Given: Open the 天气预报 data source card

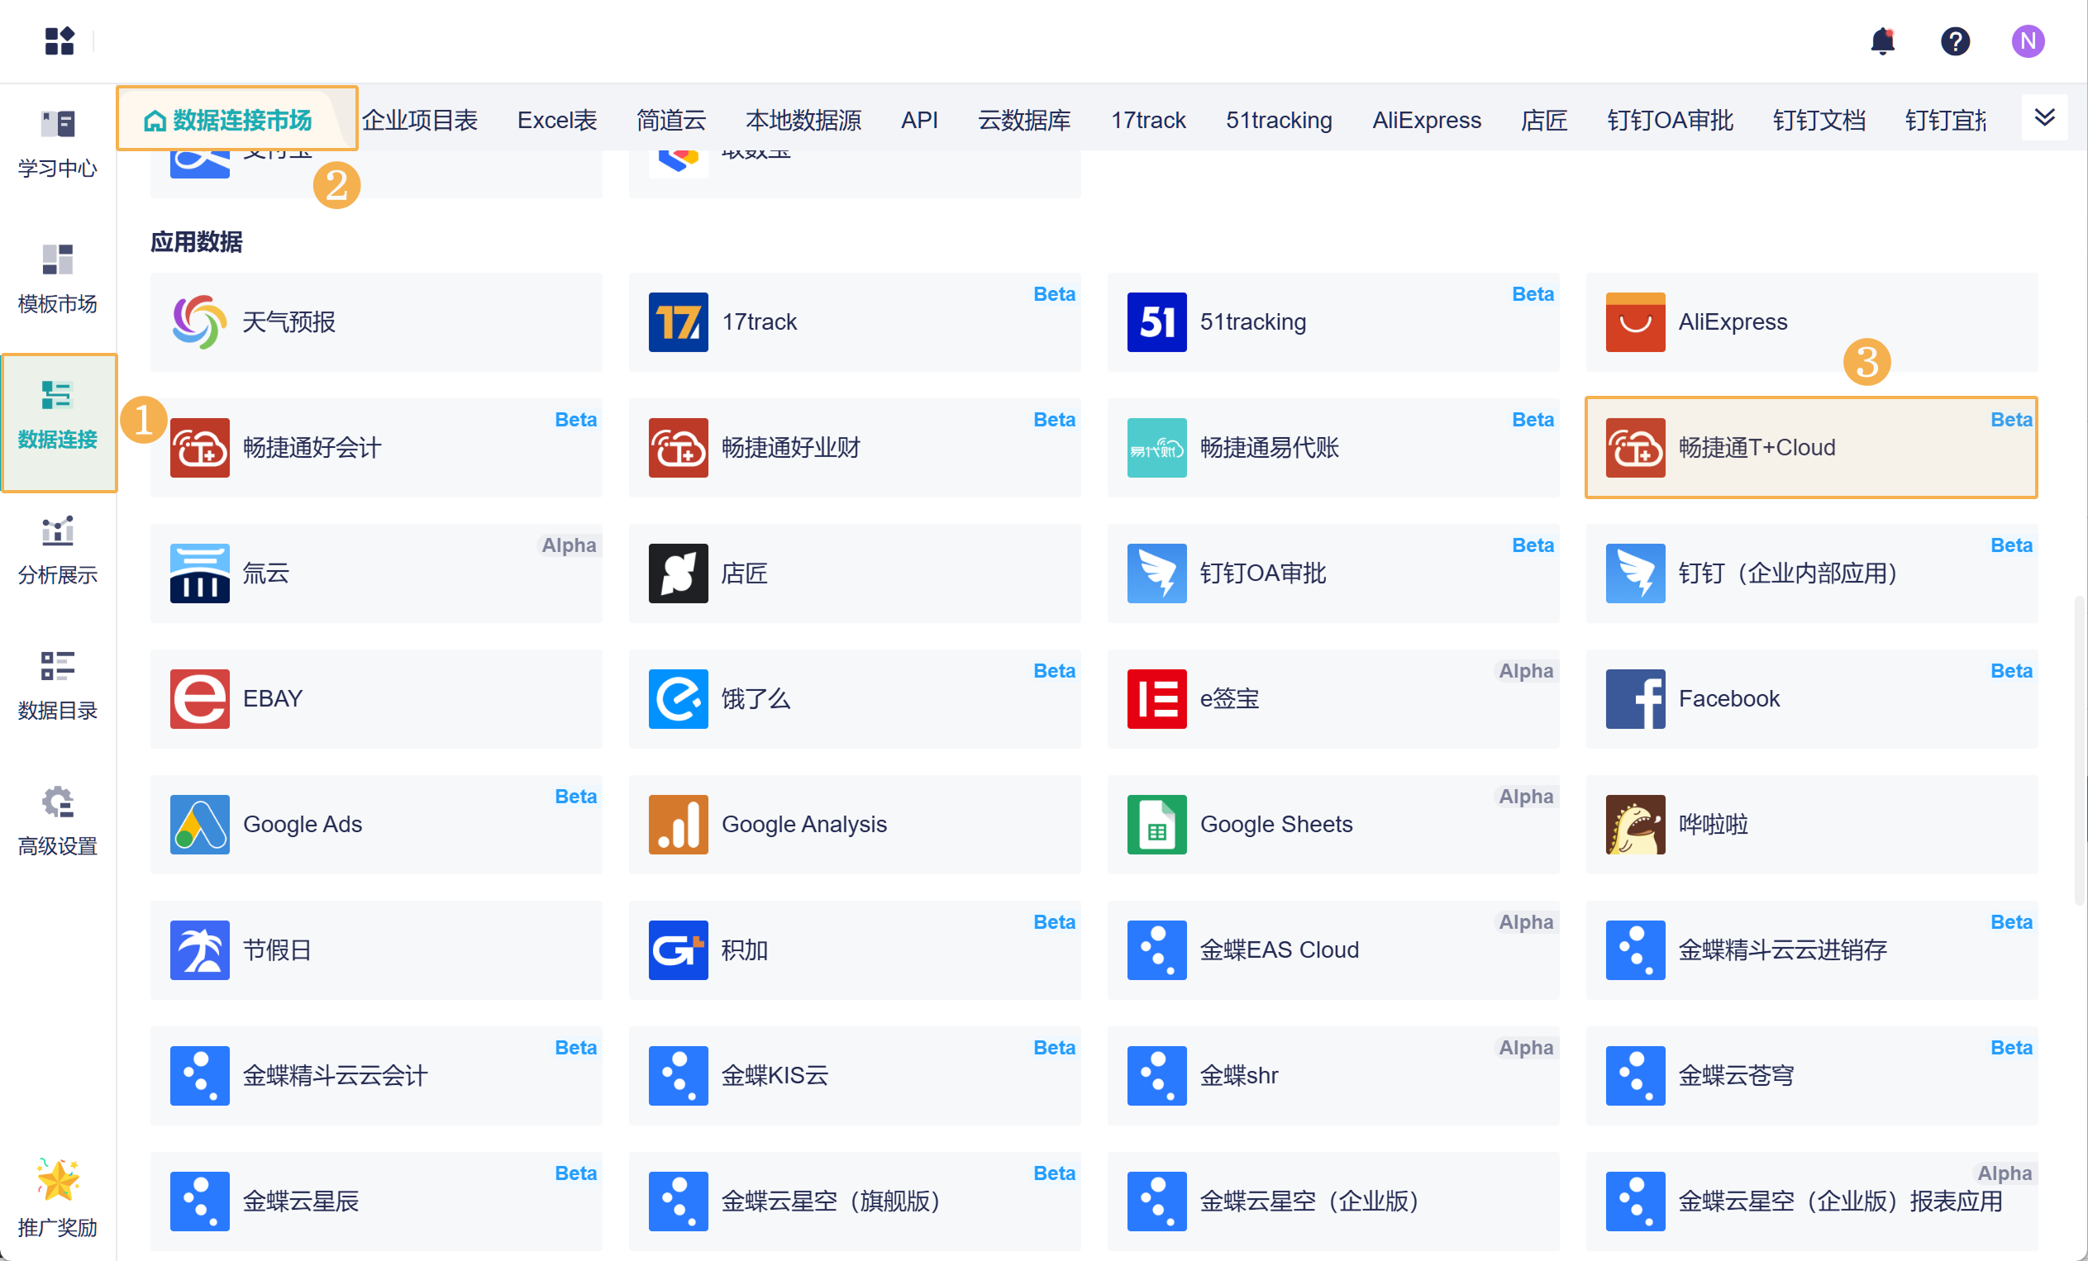Looking at the screenshot, I should pyautogui.click(x=375, y=321).
